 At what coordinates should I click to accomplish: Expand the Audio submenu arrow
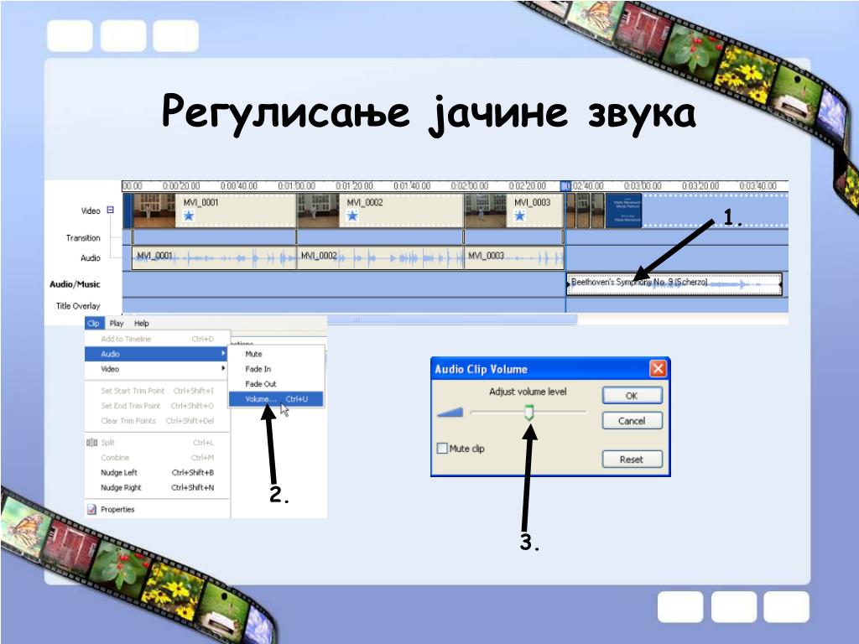[x=223, y=354]
